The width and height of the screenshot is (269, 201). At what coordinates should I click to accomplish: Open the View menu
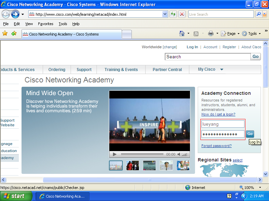29,24
